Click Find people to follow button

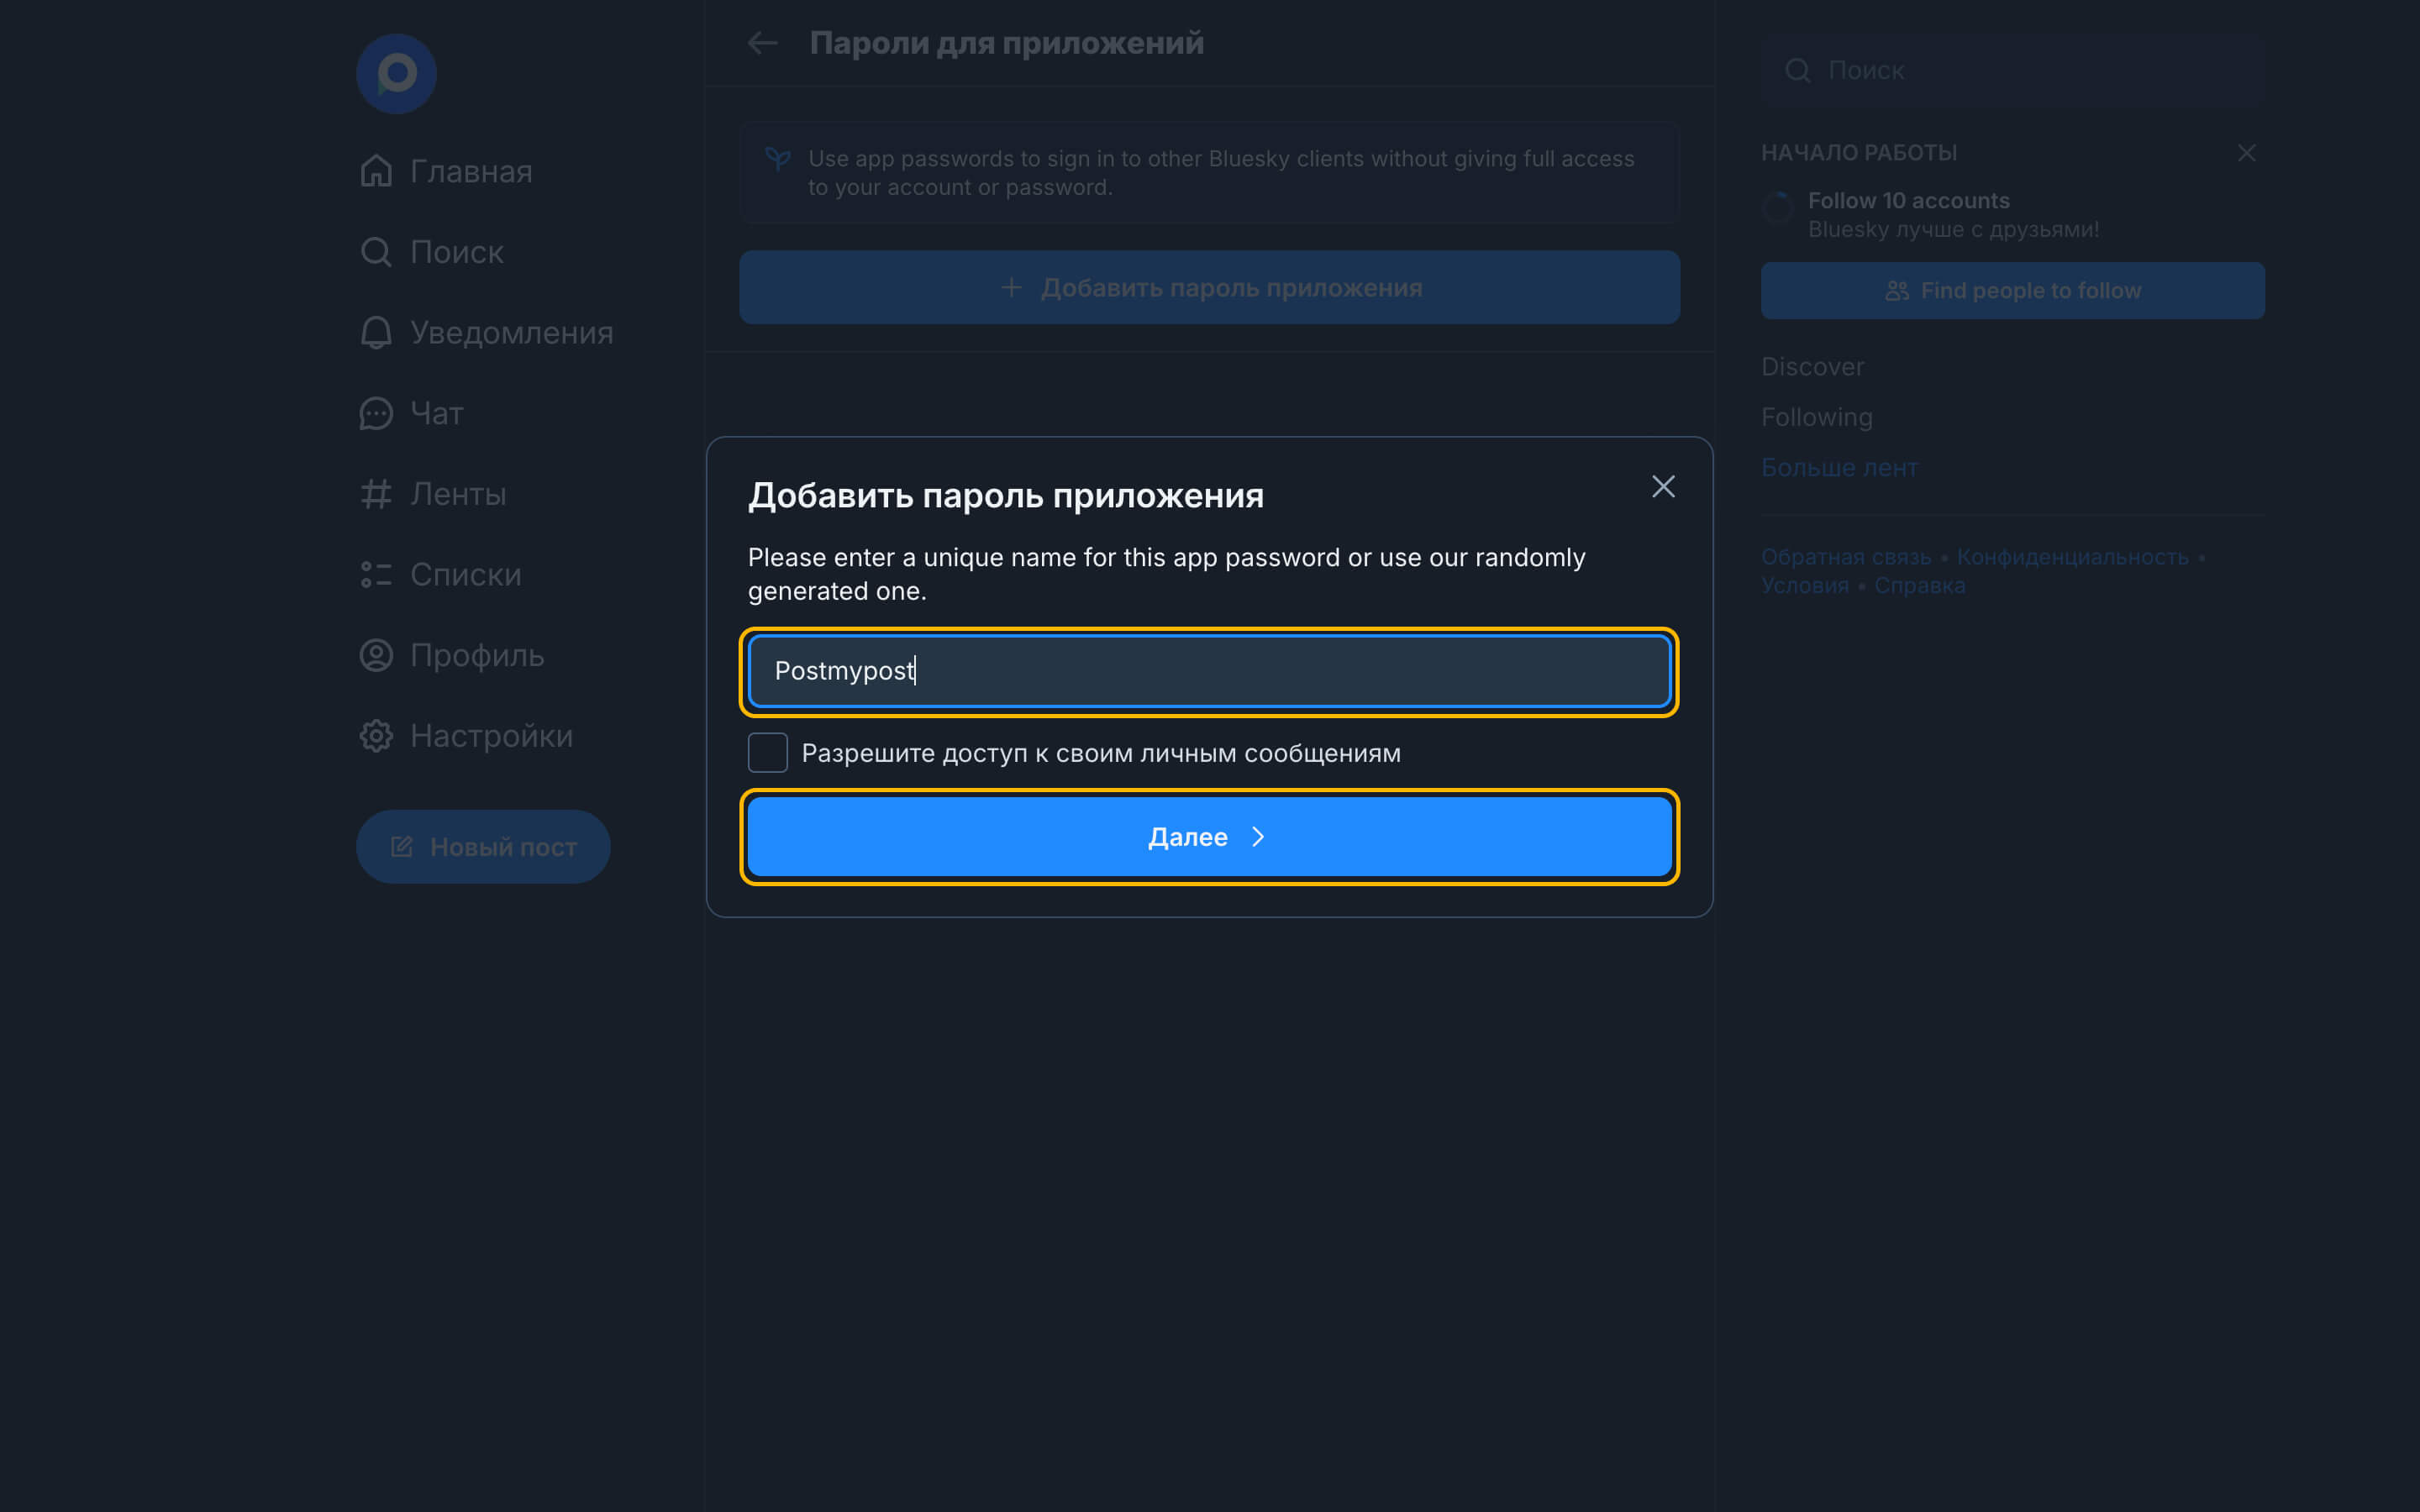coord(2012,291)
